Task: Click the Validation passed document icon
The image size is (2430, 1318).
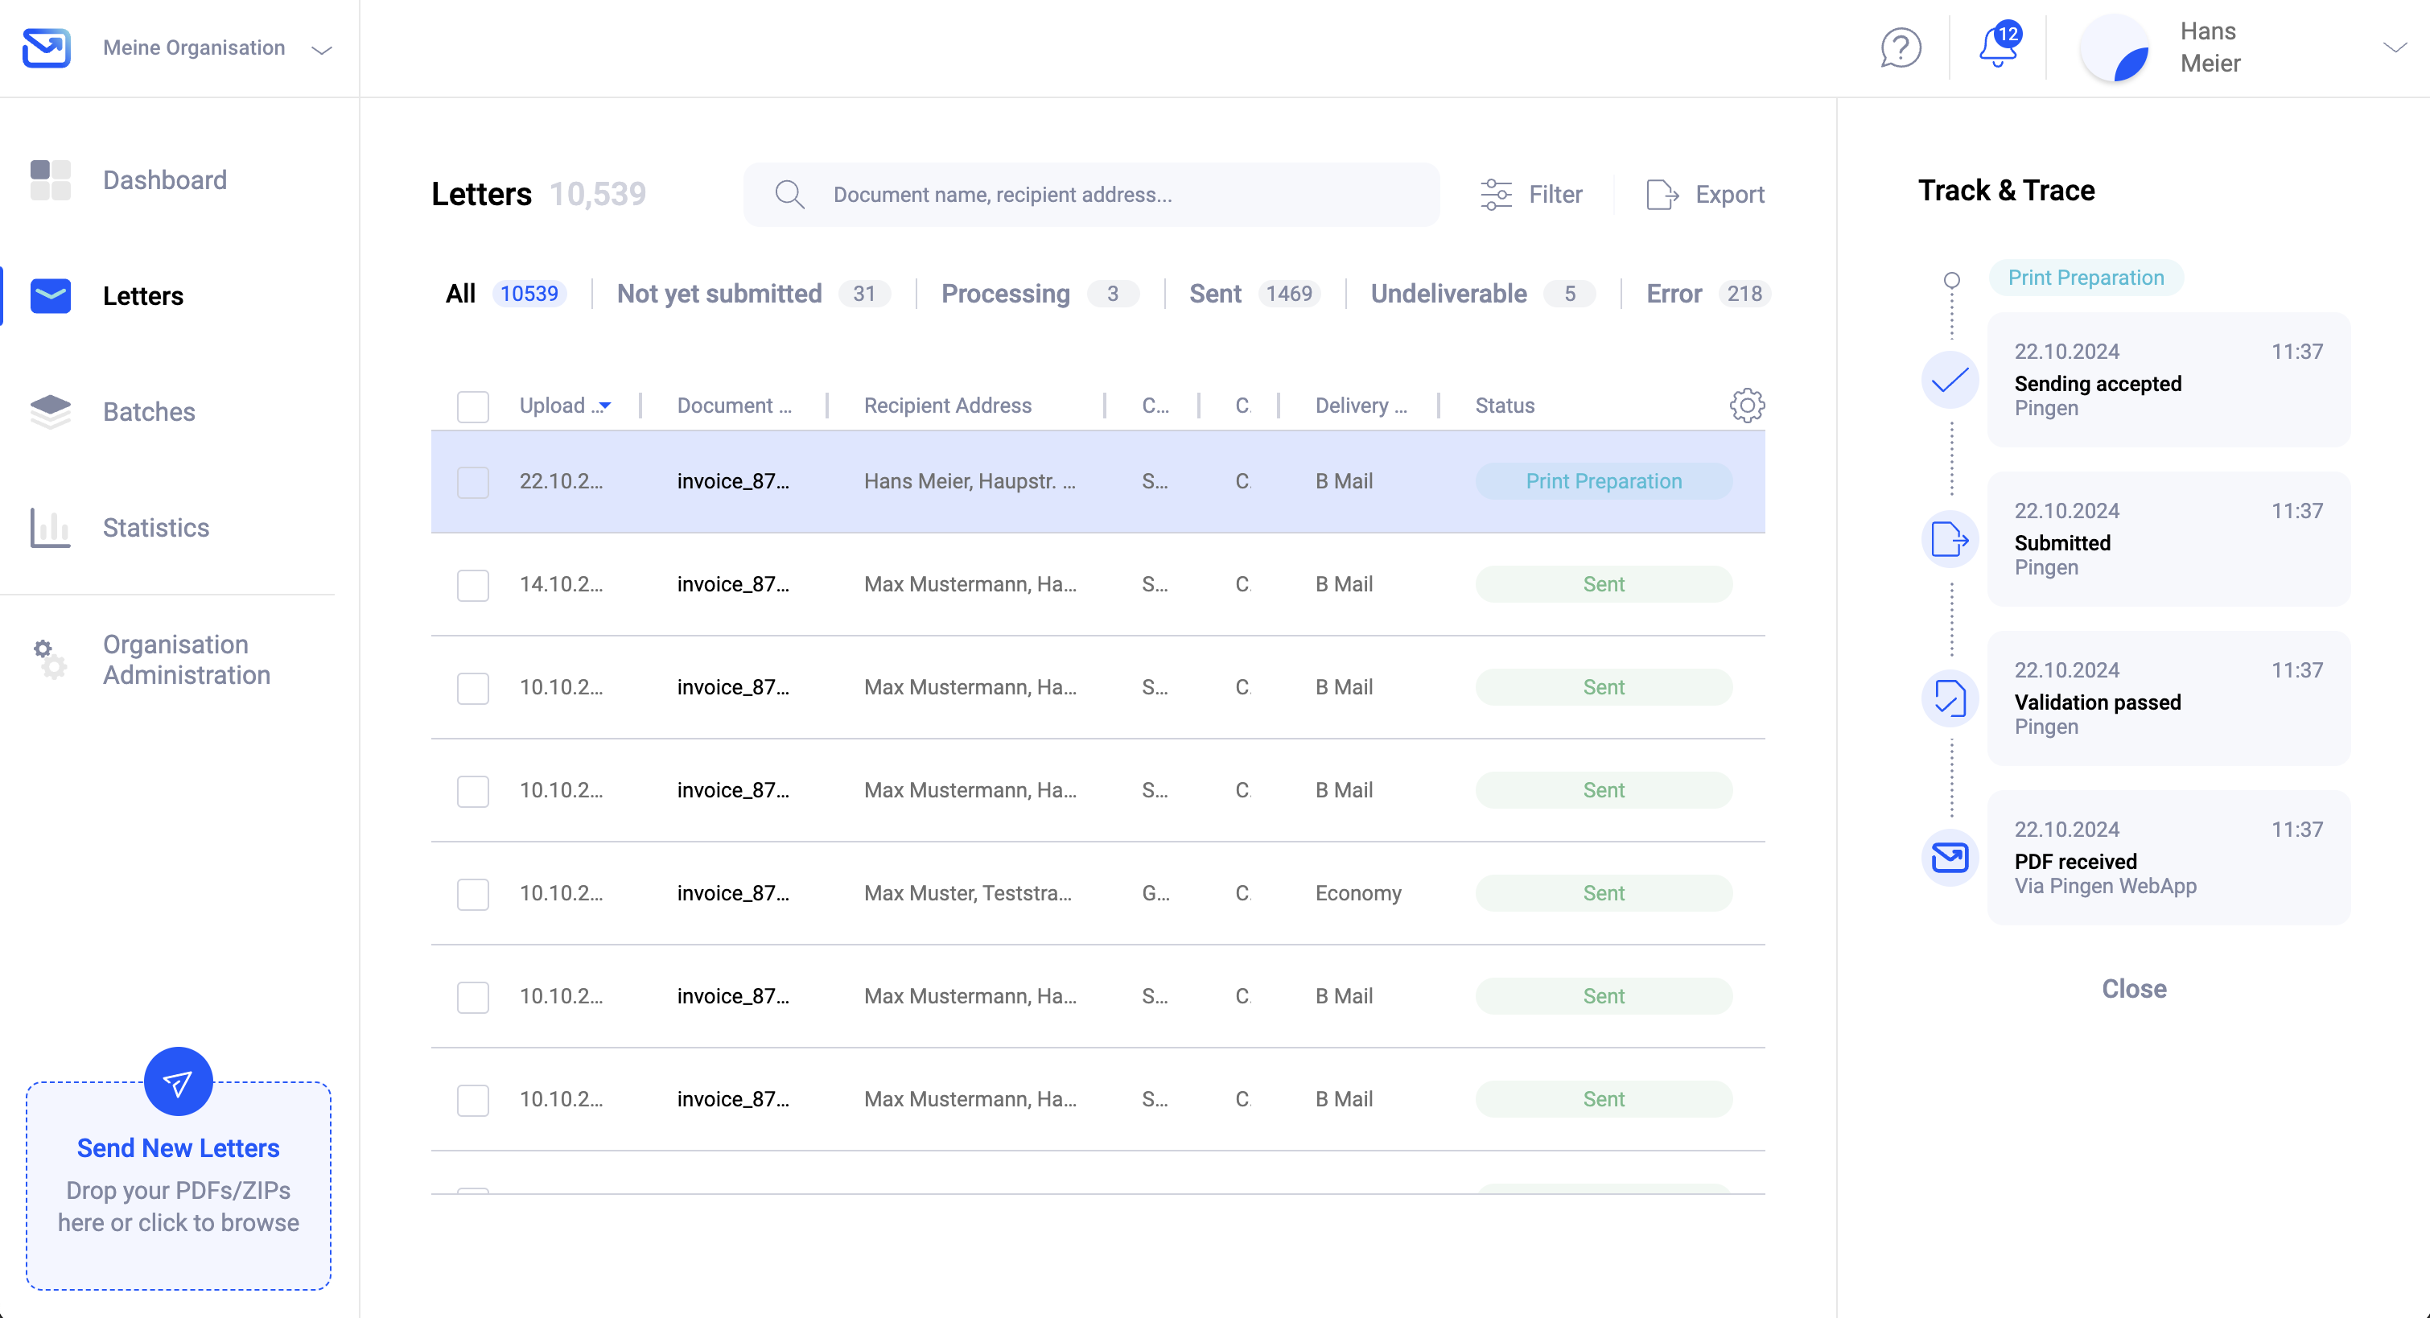Action: 1950,699
